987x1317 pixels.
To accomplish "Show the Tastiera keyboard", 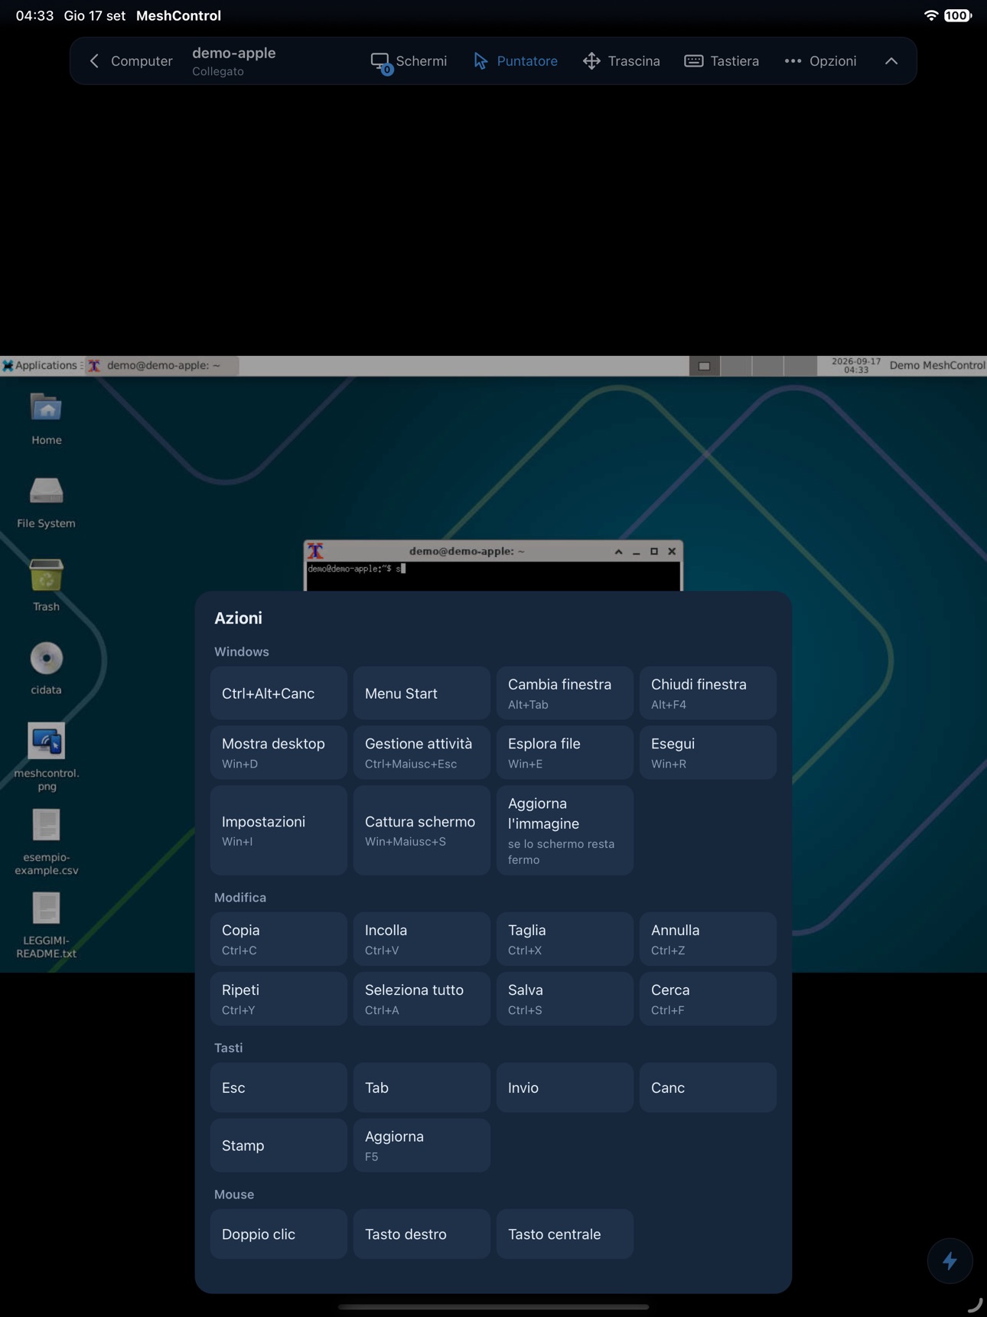I will tap(722, 61).
